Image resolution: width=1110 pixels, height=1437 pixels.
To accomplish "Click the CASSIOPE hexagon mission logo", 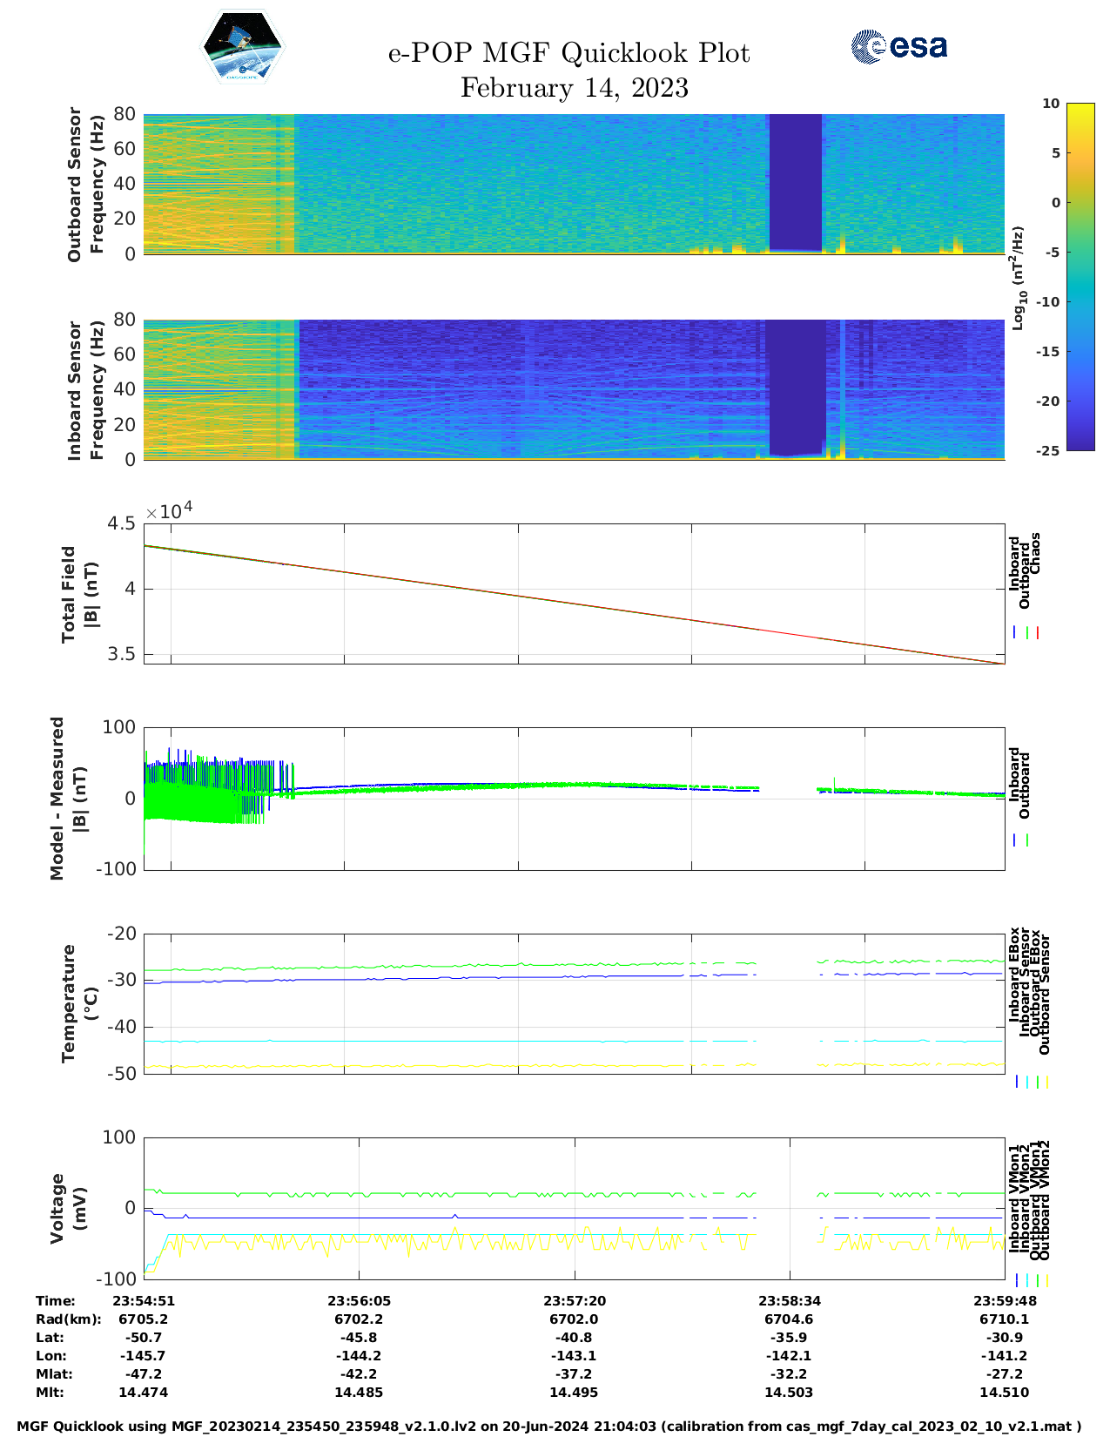I will click(242, 49).
